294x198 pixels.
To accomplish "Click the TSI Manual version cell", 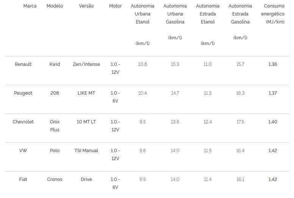I will click(x=86, y=151).
